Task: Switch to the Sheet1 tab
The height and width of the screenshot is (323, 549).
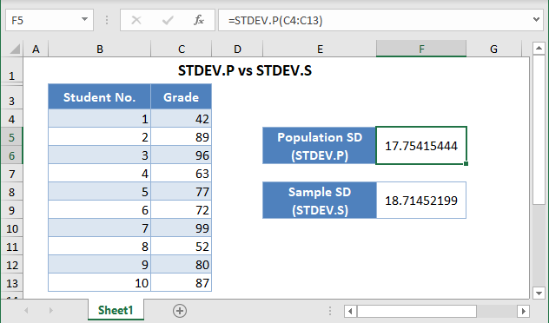Action: [x=116, y=310]
